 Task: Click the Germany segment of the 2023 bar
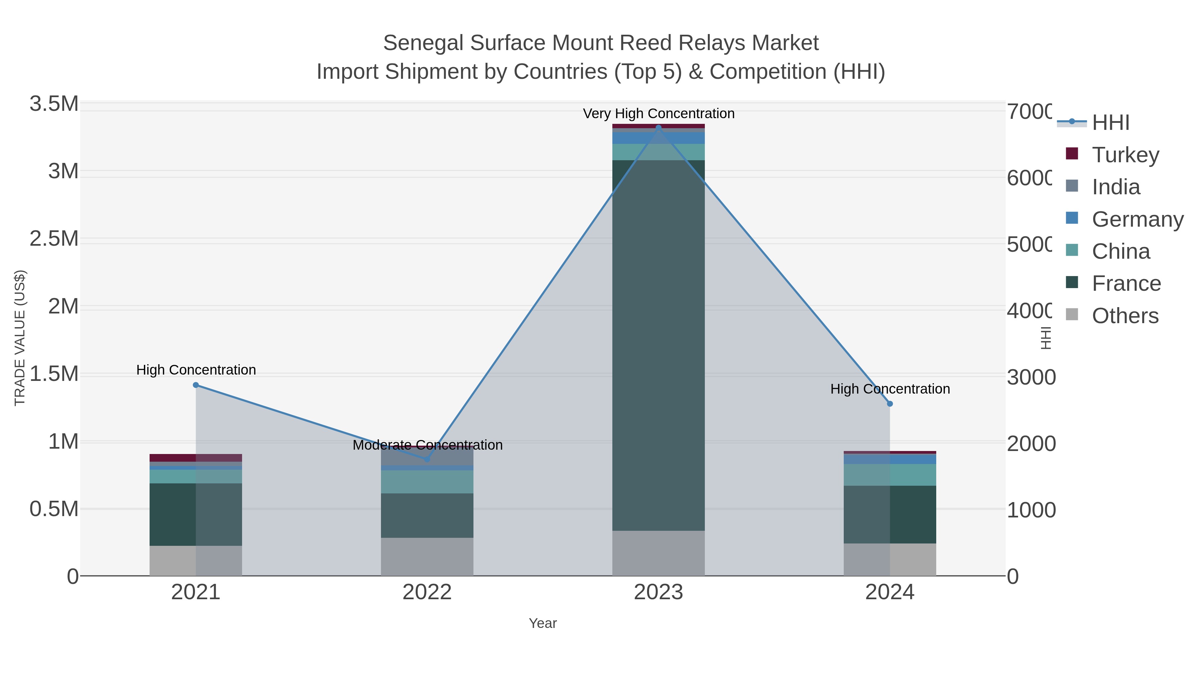pos(658,138)
